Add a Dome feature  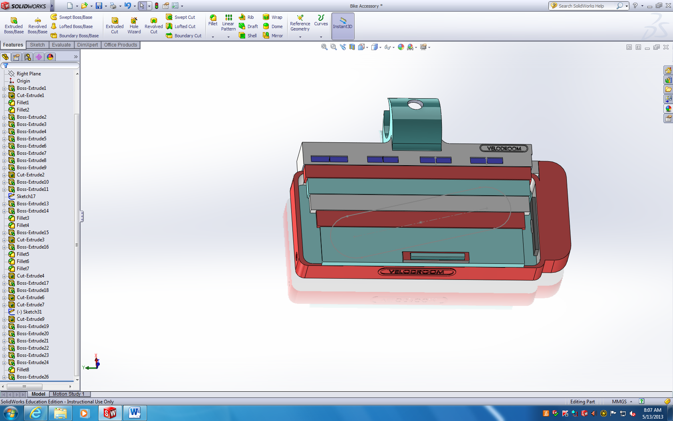[272, 26]
